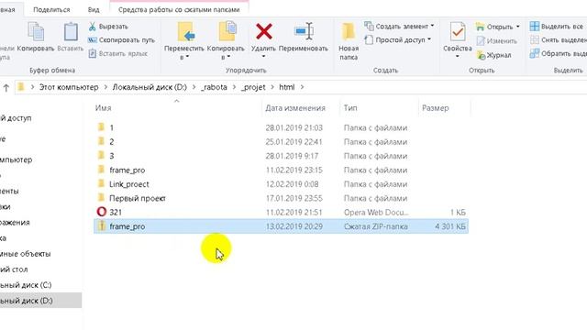Screen dimensions: 587x330
Task: Expand the chevron after html breadcrumb
Action: (302, 87)
